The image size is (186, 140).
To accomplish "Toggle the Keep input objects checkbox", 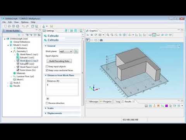I will point(47,66).
